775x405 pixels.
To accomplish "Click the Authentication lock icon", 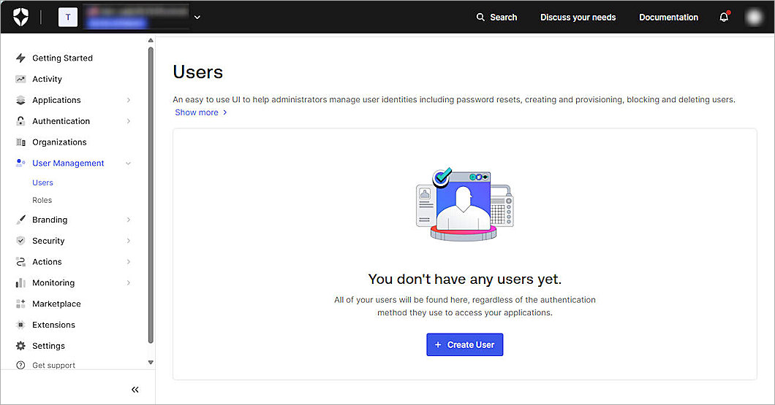I will tap(20, 121).
